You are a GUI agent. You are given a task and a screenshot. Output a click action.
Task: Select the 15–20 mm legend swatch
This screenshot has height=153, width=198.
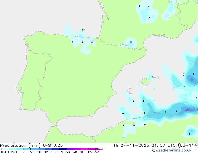[x=48, y=149]
